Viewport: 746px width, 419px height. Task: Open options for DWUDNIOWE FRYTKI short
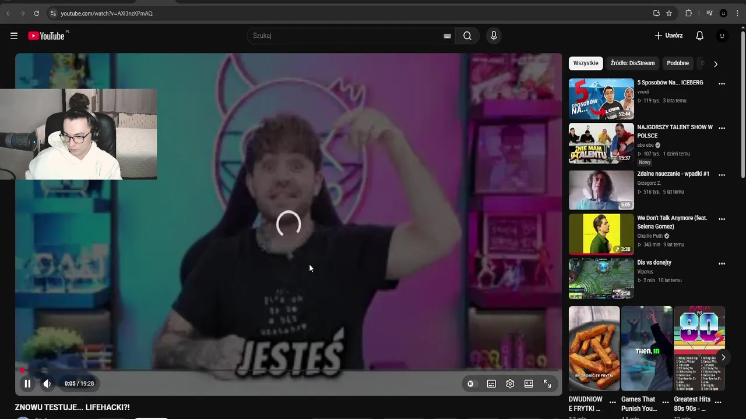point(613,402)
